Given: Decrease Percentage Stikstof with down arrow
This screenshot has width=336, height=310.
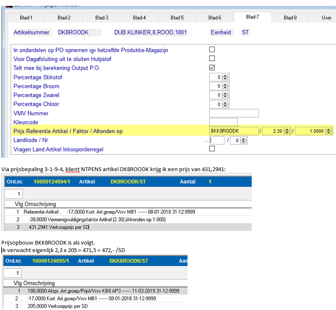Looking at the screenshot, I should (225, 78).
